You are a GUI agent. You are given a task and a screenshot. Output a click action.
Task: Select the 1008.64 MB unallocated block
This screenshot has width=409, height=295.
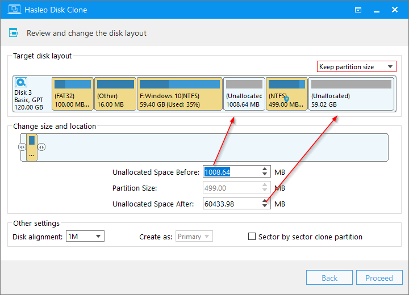coord(244,94)
